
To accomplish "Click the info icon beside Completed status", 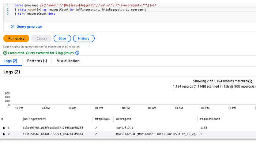I will (77, 53).
